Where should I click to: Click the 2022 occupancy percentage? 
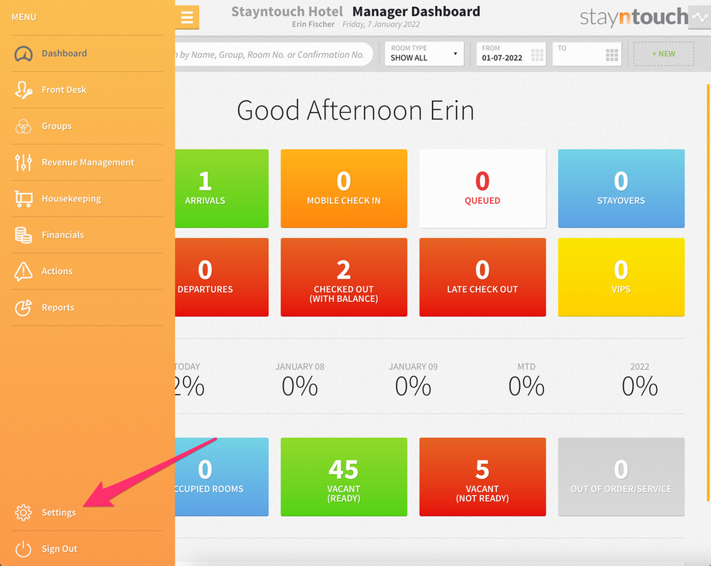[x=640, y=387]
